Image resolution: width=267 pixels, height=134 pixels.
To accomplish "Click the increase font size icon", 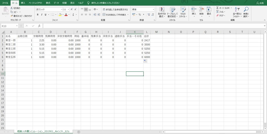I will [72, 9].
